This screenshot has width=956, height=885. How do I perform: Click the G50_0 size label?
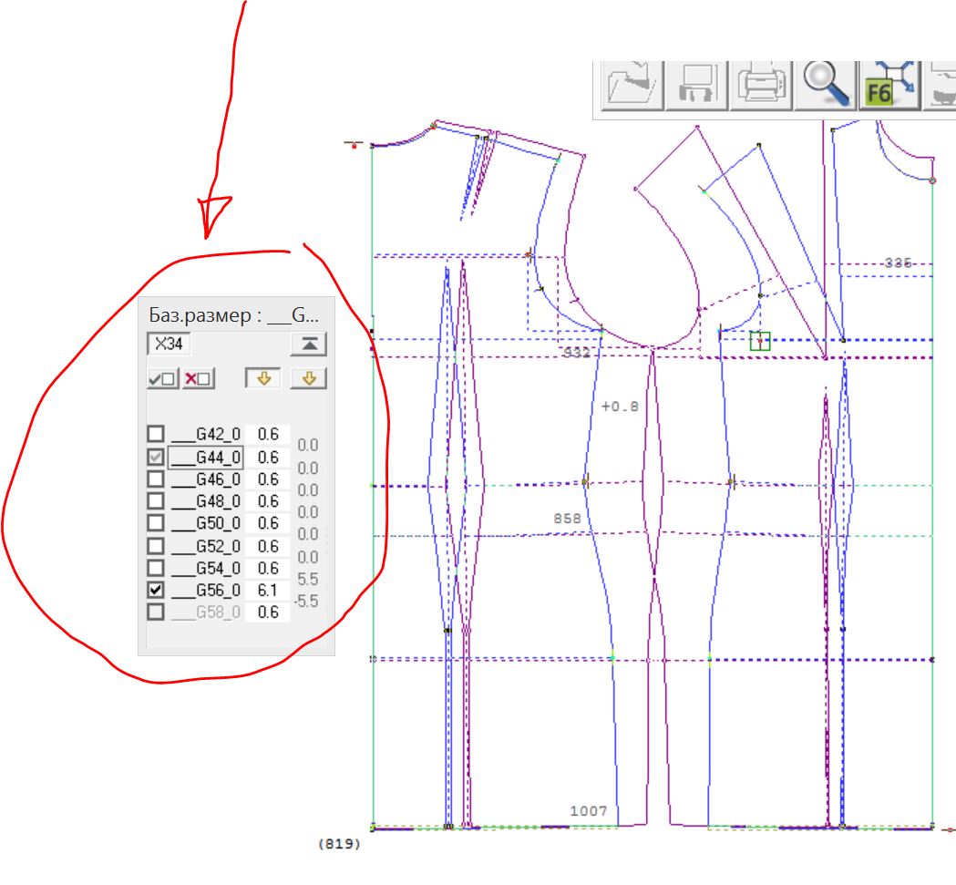click(205, 522)
